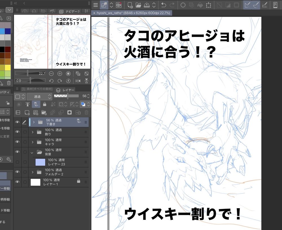Toggle set as draft layer icon
The image size is (282, 230).
coord(36,104)
